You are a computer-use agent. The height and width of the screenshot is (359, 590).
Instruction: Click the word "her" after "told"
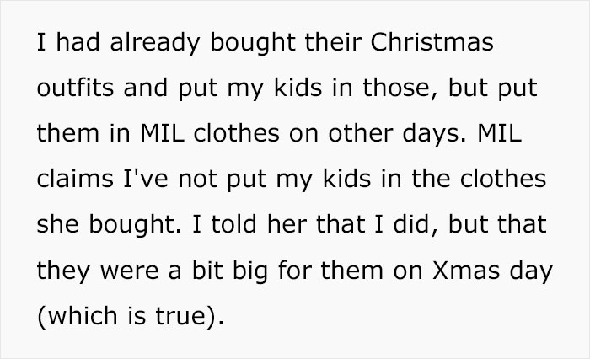pos(287,224)
